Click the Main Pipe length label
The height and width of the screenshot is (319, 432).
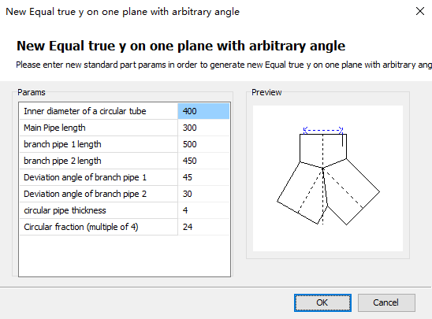pos(54,128)
